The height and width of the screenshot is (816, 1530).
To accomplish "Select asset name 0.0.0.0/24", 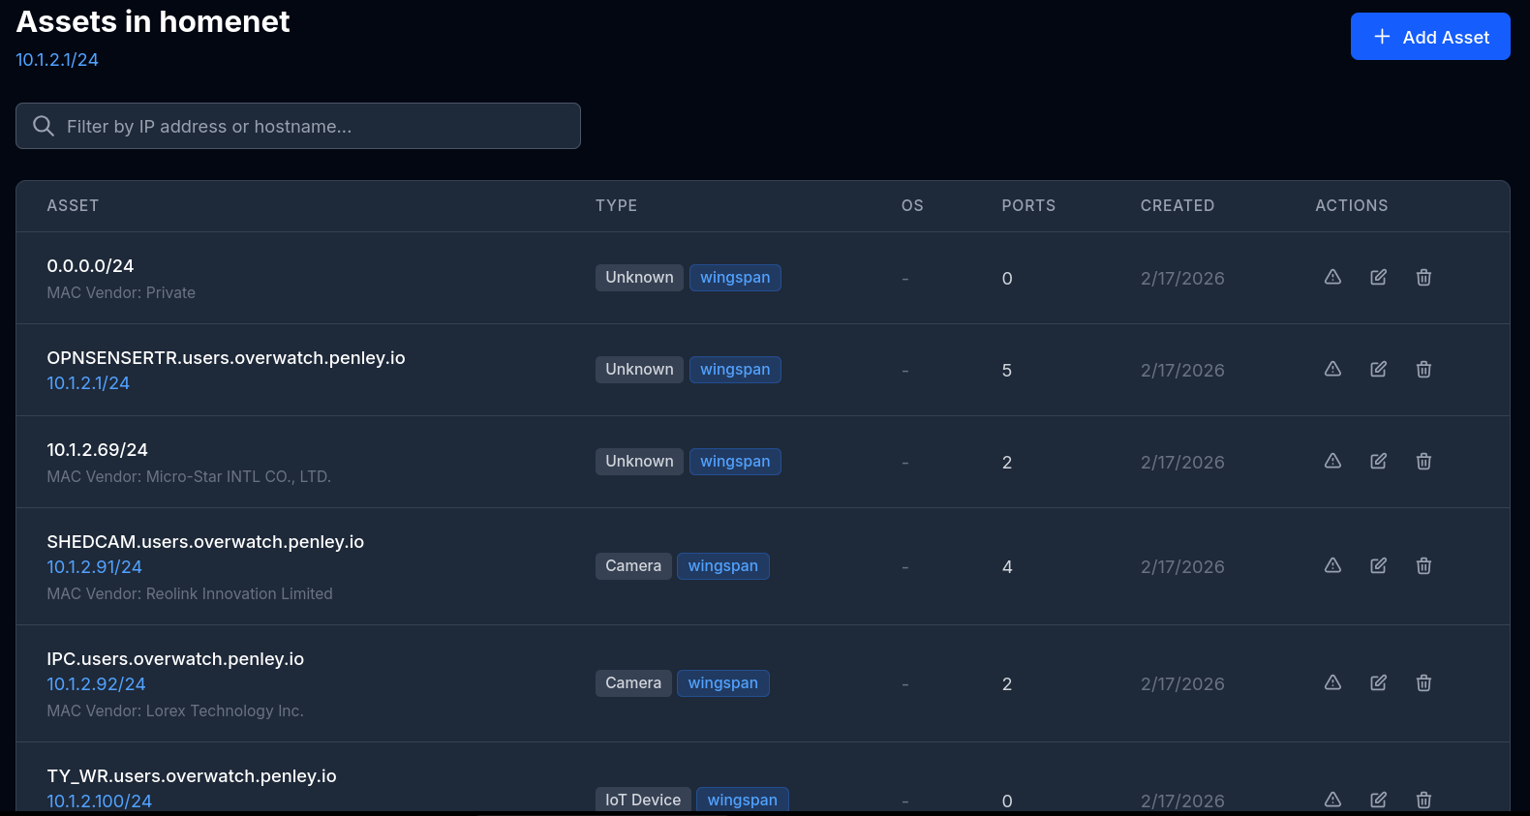I will tap(90, 266).
